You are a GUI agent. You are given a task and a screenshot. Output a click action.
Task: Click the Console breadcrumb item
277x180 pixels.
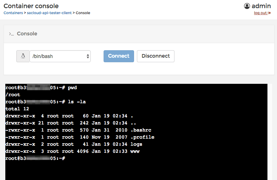[x=83, y=13]
